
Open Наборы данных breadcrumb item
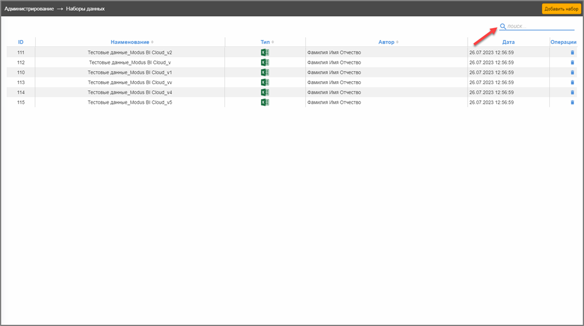85,9
